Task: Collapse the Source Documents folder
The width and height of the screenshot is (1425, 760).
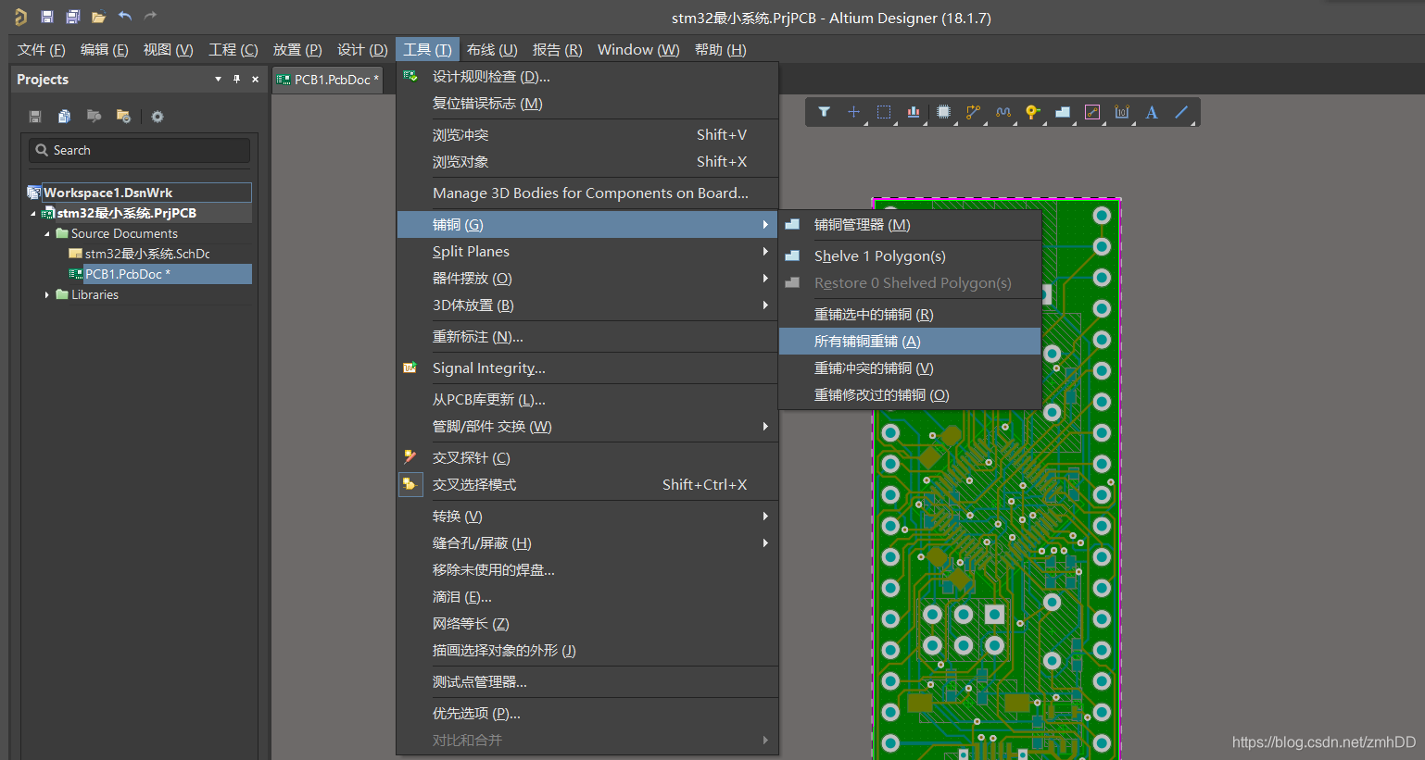Action: pyautogui.click(x=46, y=232)
